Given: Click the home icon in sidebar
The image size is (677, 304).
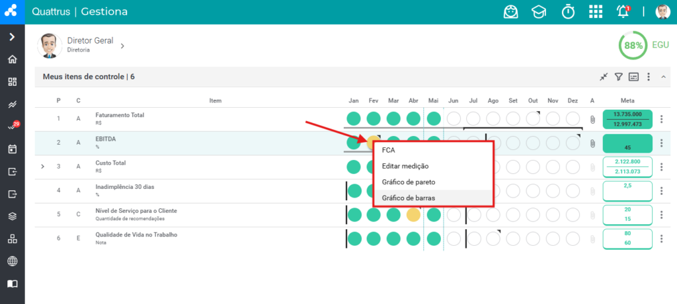Looking at the screenshot, I should click(13, 59).
